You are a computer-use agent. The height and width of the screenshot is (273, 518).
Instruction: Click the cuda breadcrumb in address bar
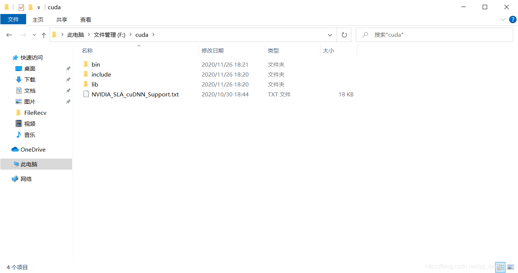point(142,35)
